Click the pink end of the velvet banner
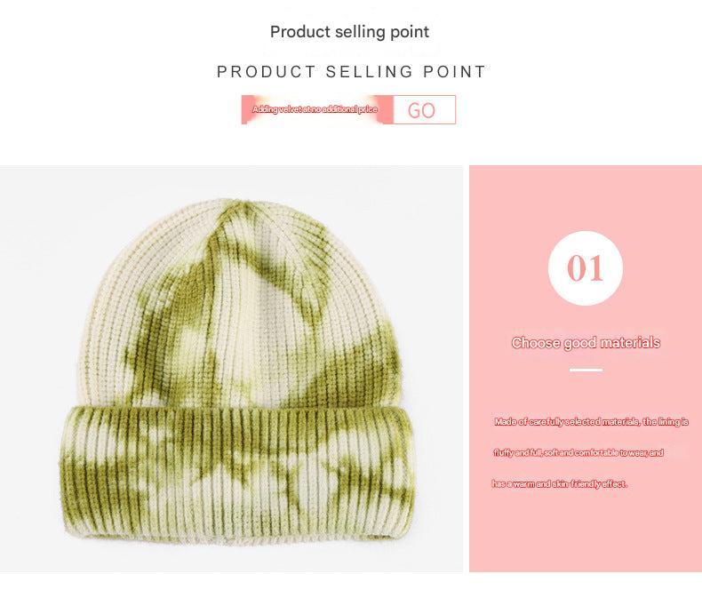Screen dimensions: 702x590 (x=384, y=109)
